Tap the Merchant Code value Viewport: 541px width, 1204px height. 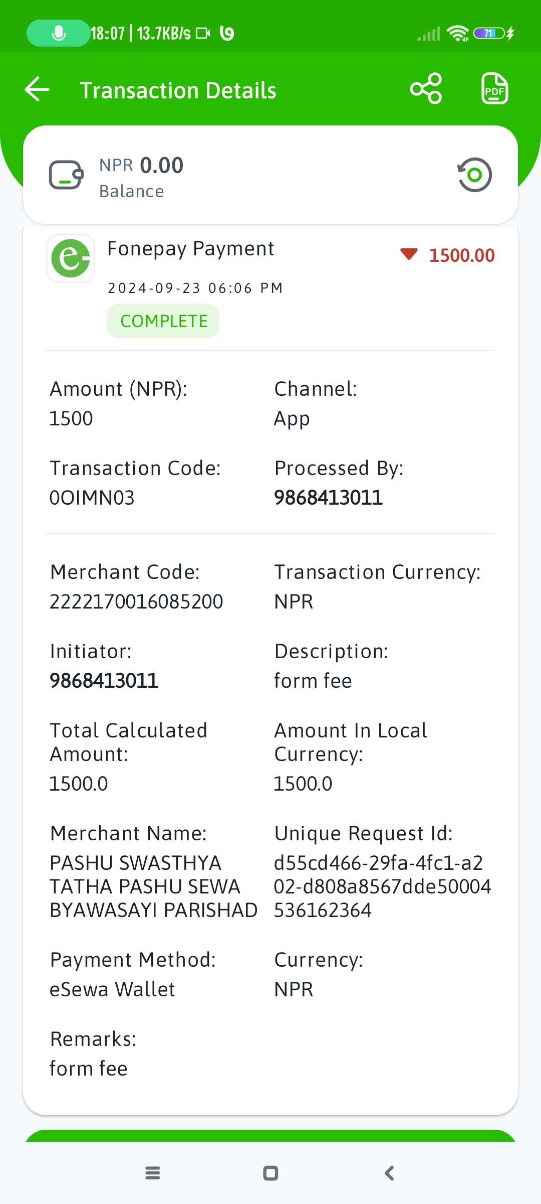pyautogui.click(x=136, y=601)
